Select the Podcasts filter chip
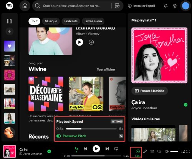Screen dimensions: 192x159 (x=71, y=21)
